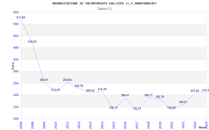Click the 500 y-axis tick value
The width and height of the screenshot is (209, 130).
[16, 24]
